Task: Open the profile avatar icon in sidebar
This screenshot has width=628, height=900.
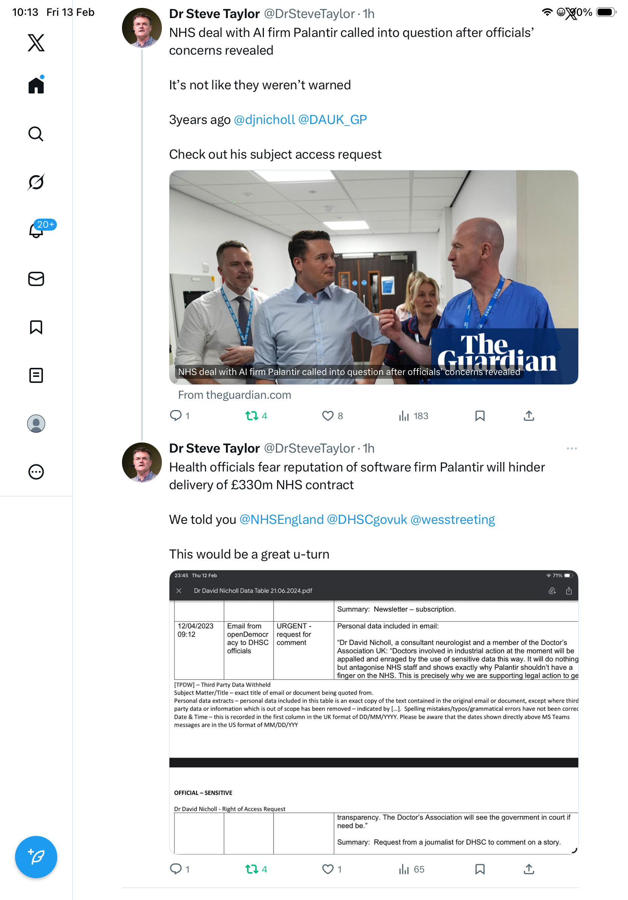Action: point(36,423)
